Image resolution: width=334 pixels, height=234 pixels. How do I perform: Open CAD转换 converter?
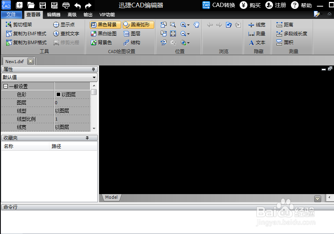click(219, 5)
